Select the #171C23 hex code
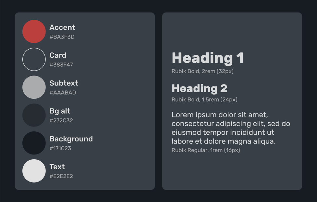This screenshot has width=317, height=202. point(60,148)
